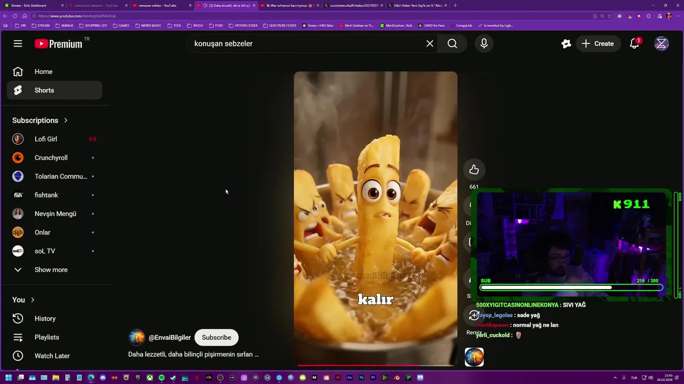The height and width of the screenshot is (384, 684).
Task: Open History in the sidebar
Action: point(55,318)
